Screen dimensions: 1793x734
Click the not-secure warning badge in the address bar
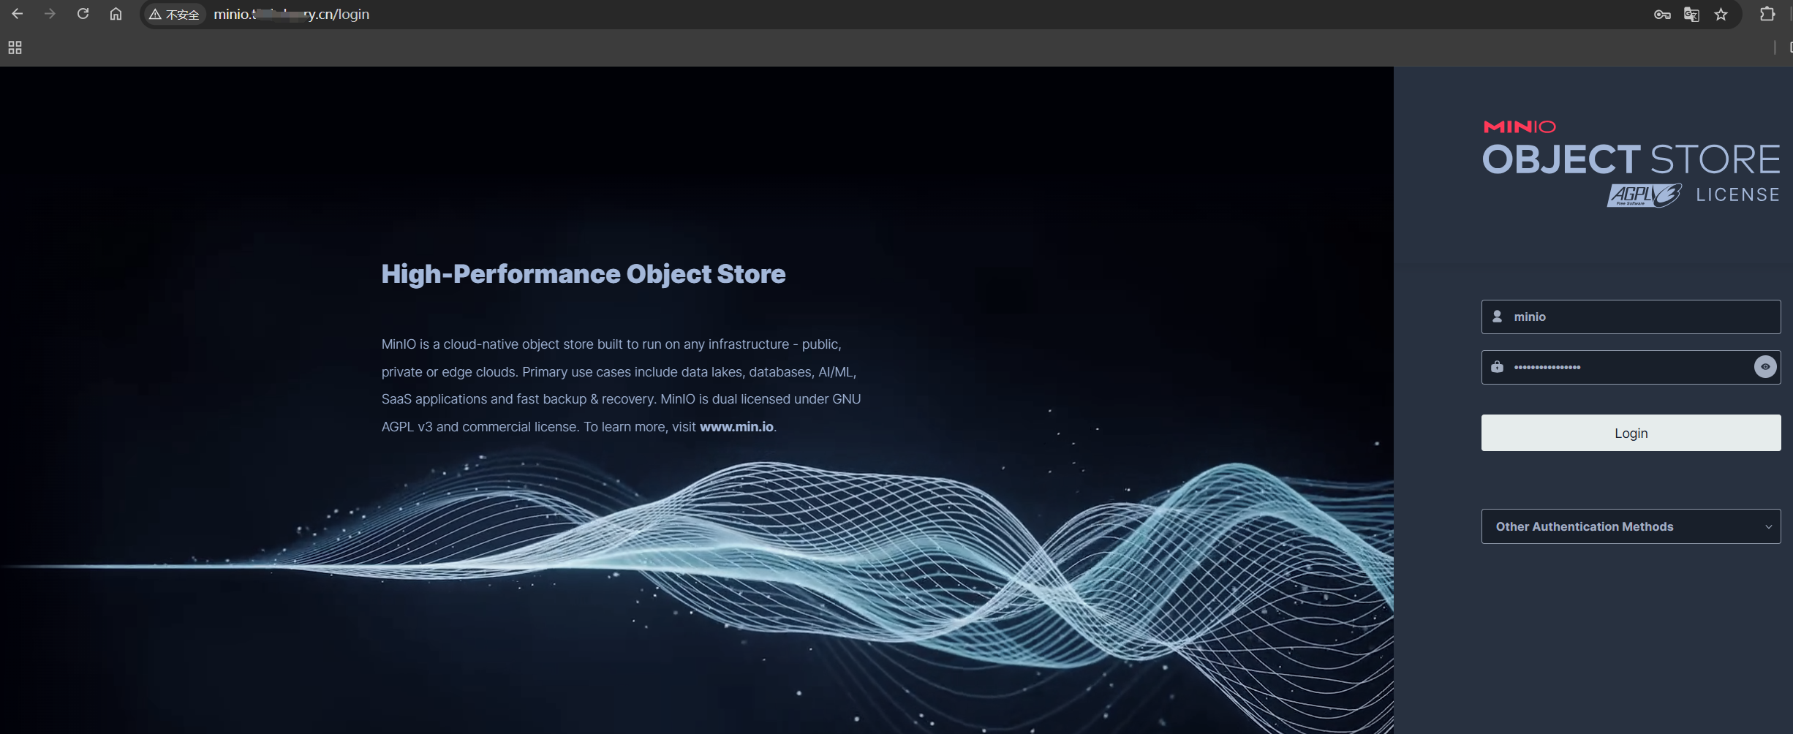pyautogui.click(x=174, y=15)
